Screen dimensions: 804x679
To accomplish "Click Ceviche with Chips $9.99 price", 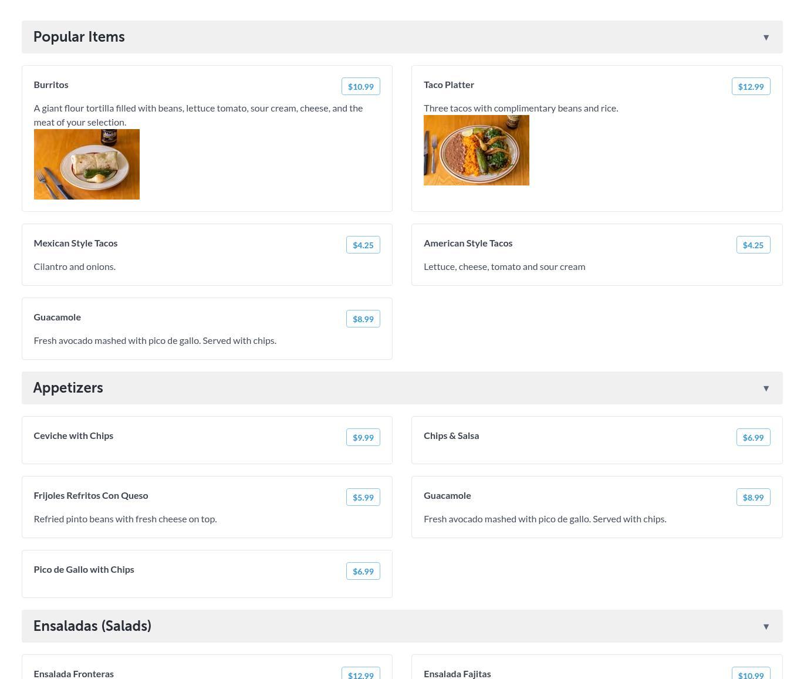I will coord(363,437).
